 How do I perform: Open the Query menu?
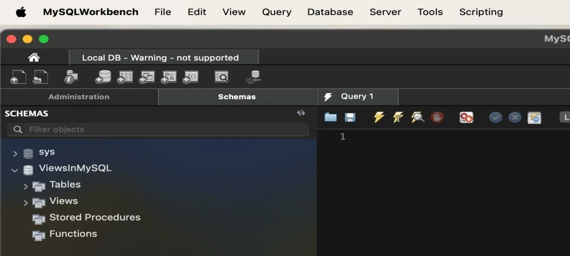click(277, 12)
